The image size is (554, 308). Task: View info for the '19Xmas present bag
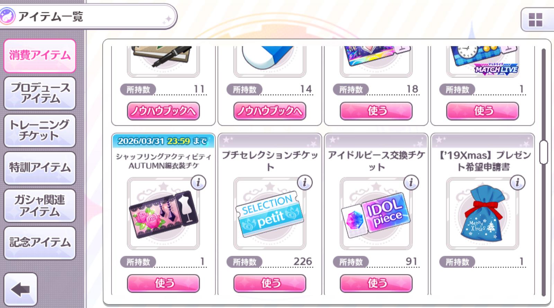coord(518,182)
